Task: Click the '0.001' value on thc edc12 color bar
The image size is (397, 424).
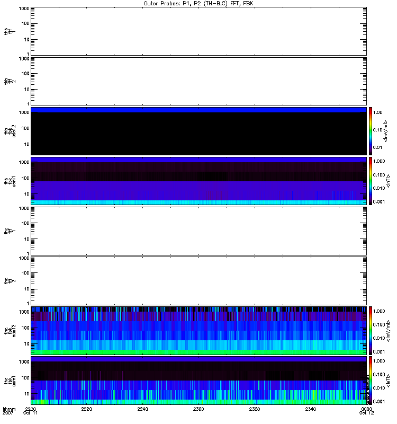Action: pos(379,352)
